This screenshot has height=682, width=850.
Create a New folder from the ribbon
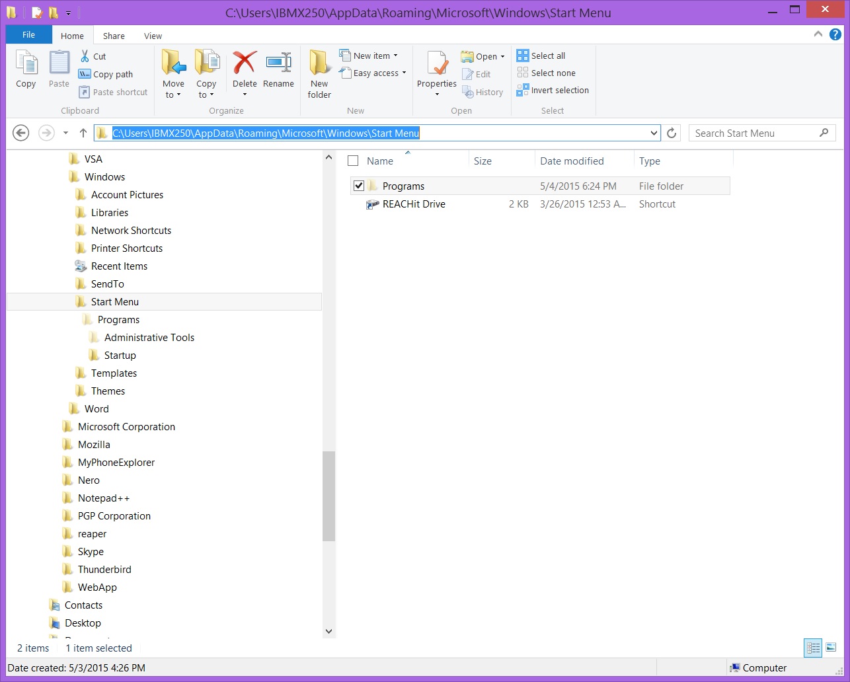[319, 64]
